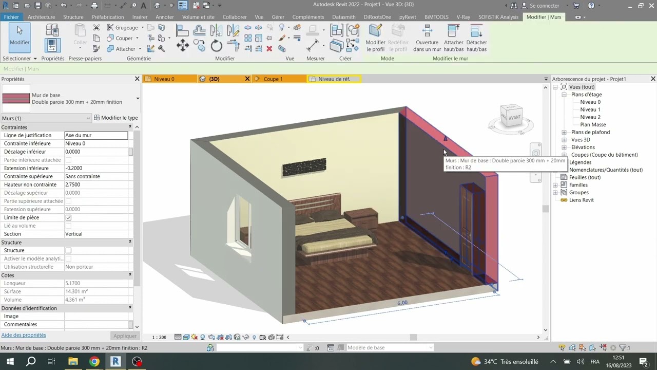Toggle the Structure checkbox
657x370 pixels.
coord(68,250)
